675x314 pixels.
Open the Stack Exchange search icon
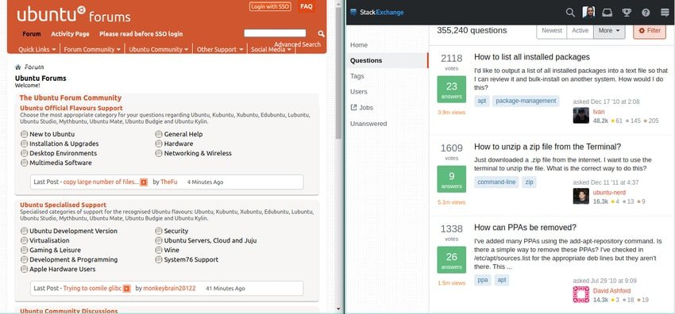coord(570,13)
